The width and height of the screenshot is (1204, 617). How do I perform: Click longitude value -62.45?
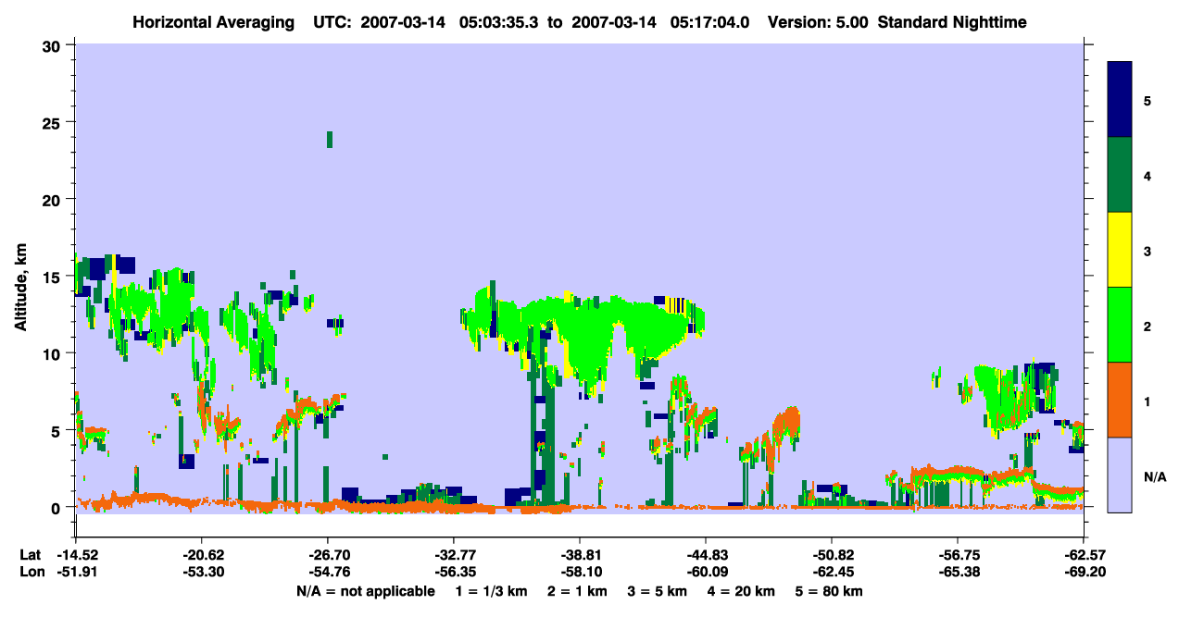pos(832,573)
